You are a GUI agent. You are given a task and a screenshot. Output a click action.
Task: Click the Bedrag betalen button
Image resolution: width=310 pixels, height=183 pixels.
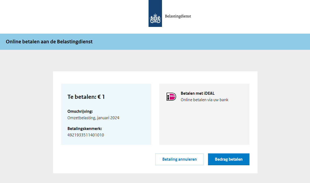tap(228, 159)
